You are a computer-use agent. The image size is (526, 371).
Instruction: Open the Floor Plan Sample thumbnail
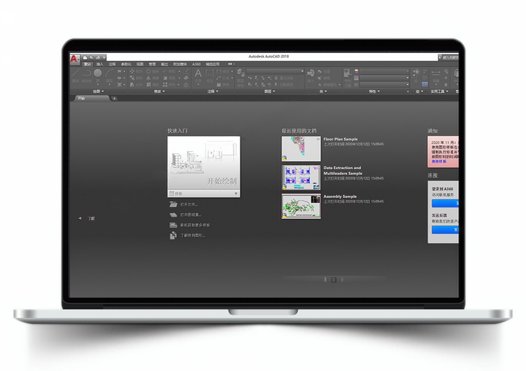(301, 149)
